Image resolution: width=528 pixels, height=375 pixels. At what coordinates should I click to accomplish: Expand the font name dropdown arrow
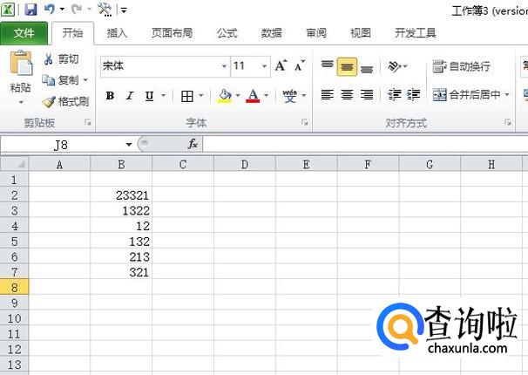point(224,66)
